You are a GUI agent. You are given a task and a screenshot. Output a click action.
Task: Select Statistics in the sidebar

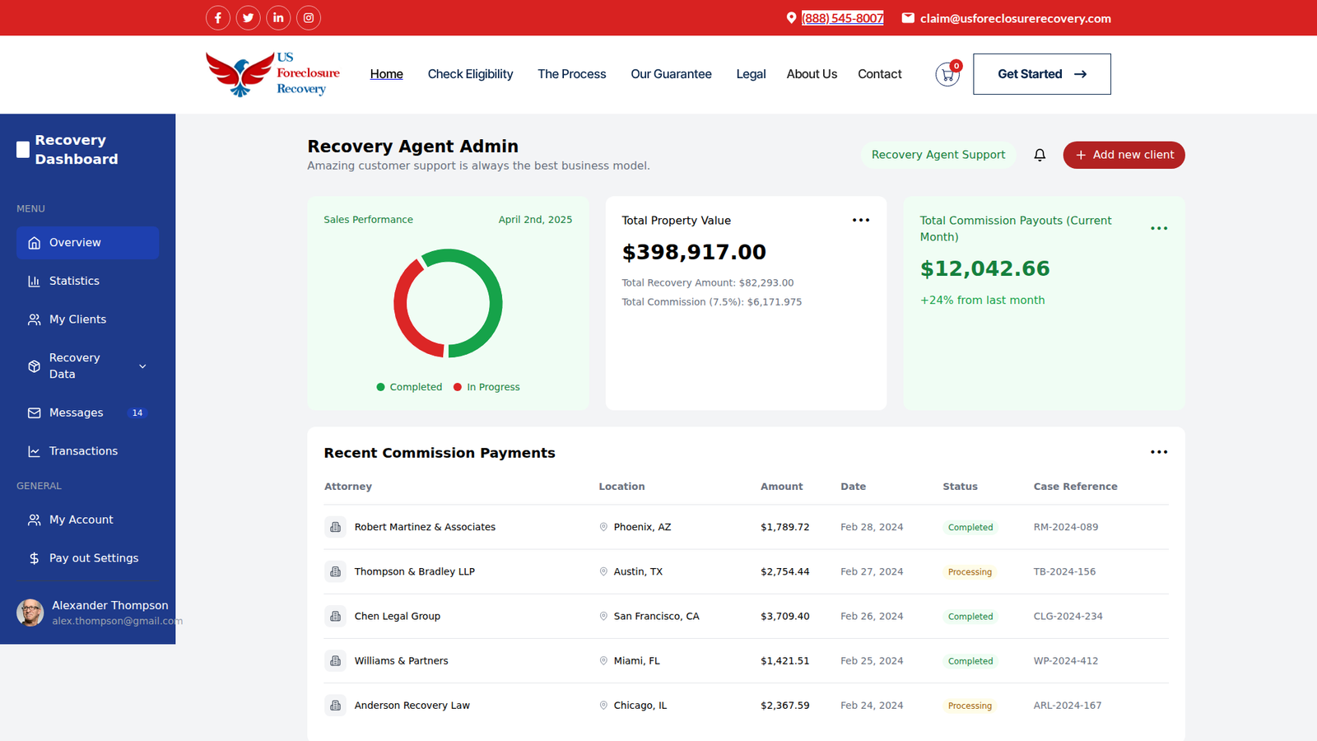pyautogui.click(x=75, y=281)
